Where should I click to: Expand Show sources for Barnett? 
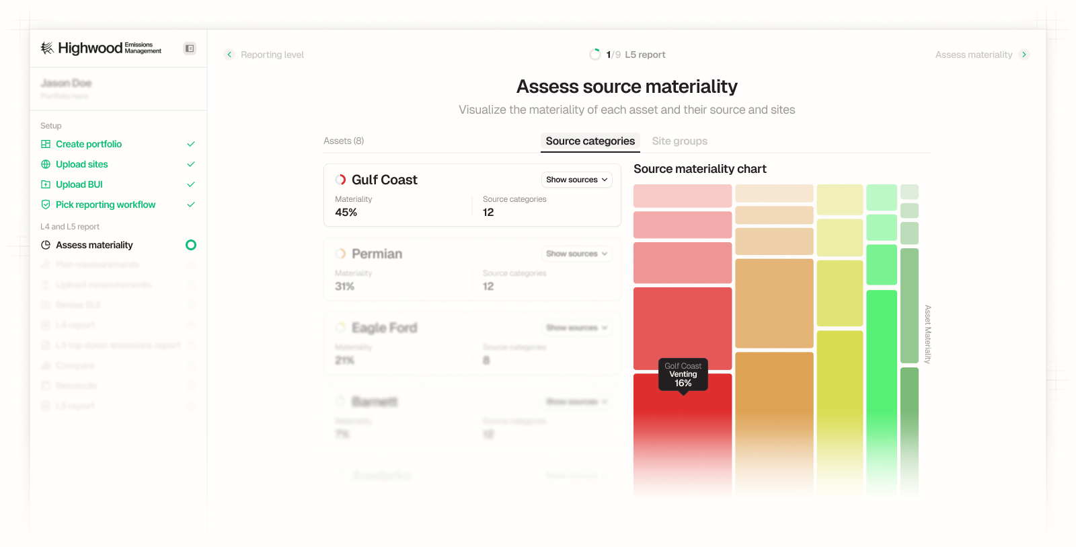[577, 402]
